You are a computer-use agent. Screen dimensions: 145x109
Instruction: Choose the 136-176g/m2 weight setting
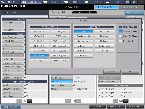pyautogui.click(x=39, y=60)
